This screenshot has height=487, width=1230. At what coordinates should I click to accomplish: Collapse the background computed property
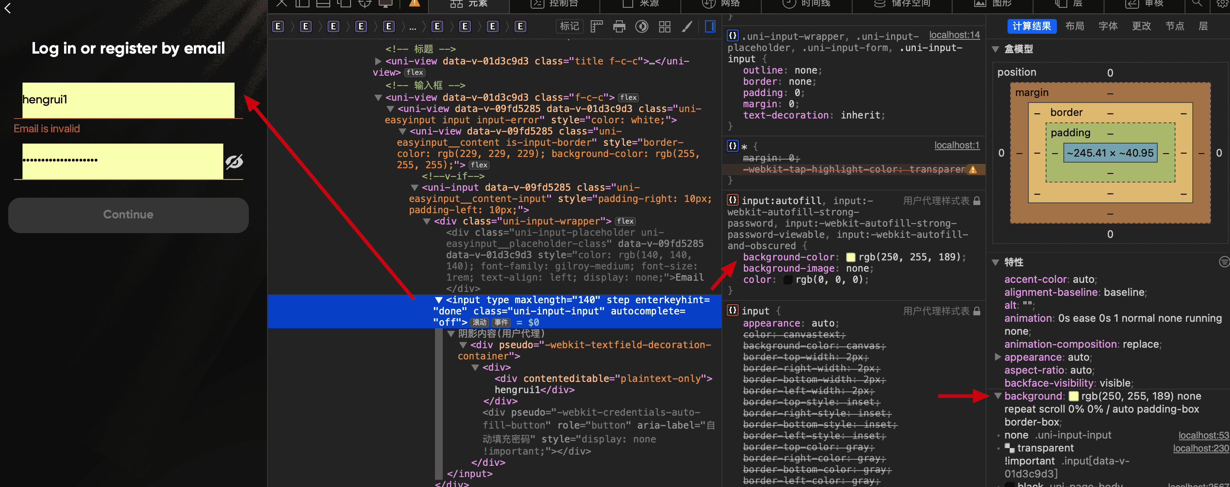click(998, 396)
